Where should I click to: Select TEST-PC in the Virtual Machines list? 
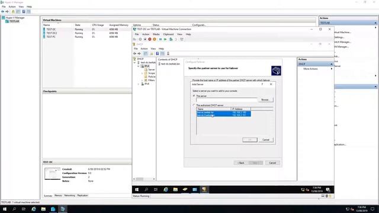(x=51, y=37)
